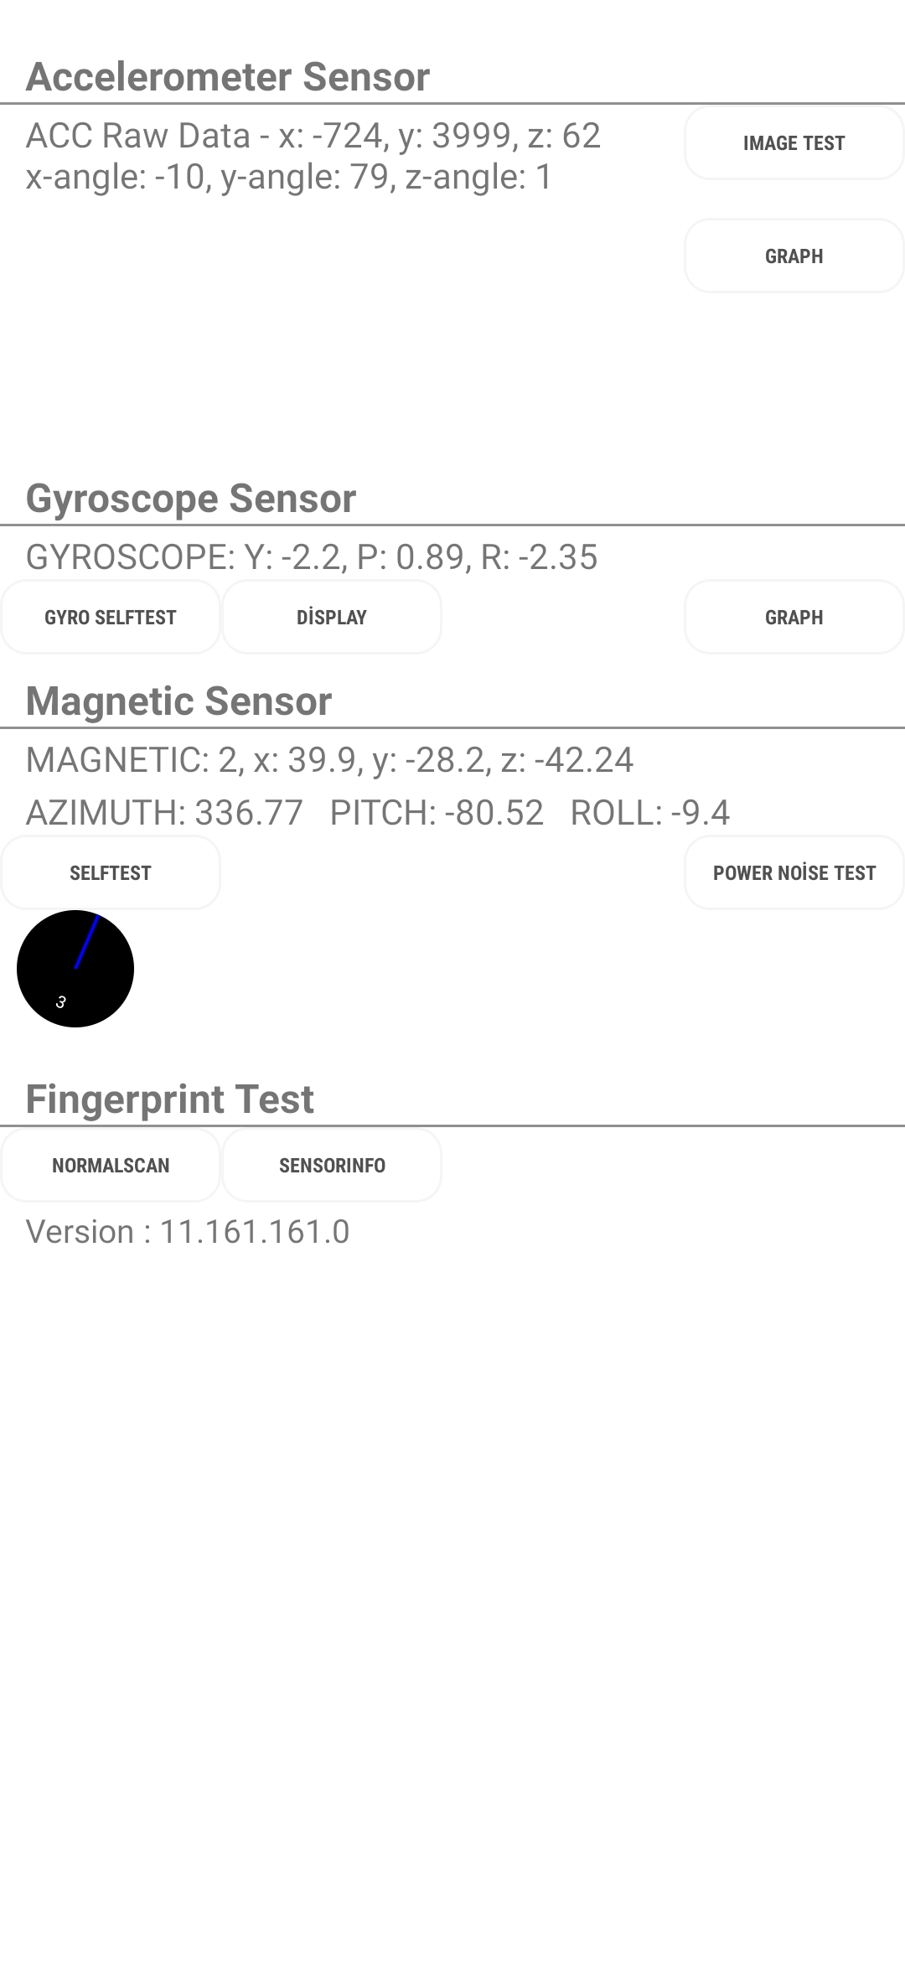Tap the Accelerometer Sensor heading

point(228,77)
